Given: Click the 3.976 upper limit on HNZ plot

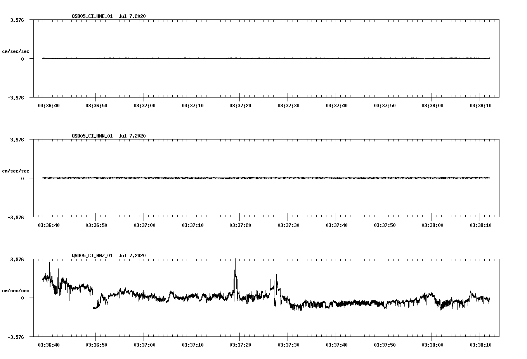Looking at the screenshot, I should [17, 259].
